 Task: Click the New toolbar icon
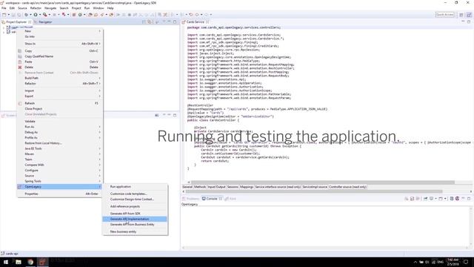coord(4,15)
